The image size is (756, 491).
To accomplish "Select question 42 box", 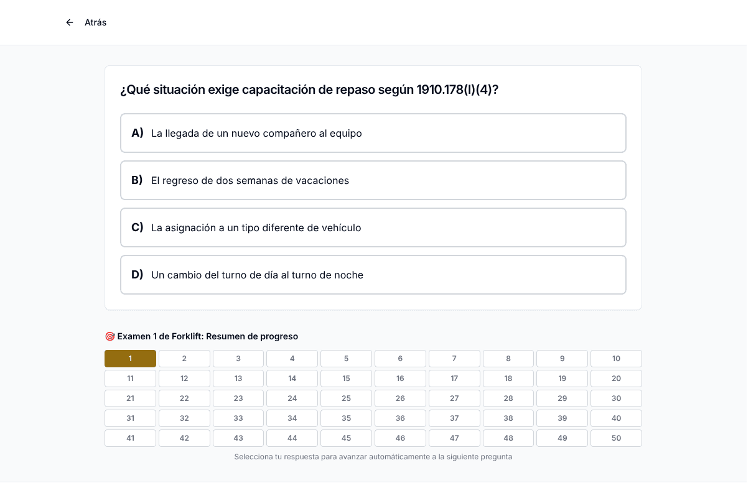I will pyautogui.click(x=184, y=438).
